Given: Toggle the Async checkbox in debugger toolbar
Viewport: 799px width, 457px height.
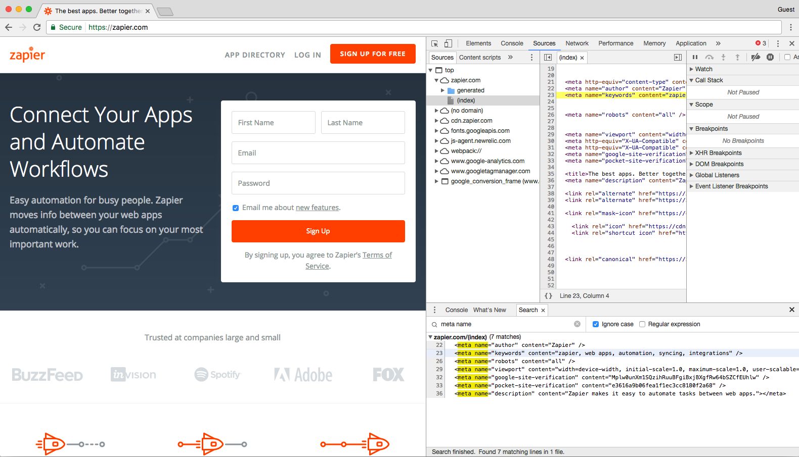Looking at the screenshot, I should (787, 57).
